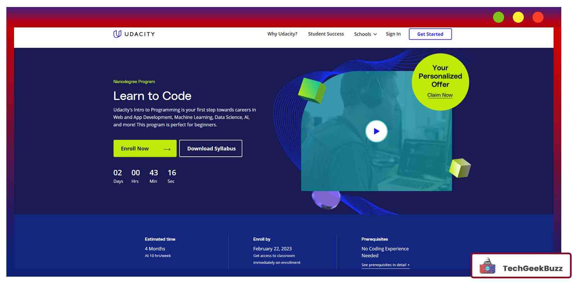Click the Download Syllabus button
The image size is (577, 282).
click(x=211, y=149)
